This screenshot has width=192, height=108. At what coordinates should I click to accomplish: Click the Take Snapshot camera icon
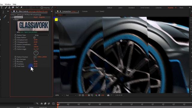[108, 95]
